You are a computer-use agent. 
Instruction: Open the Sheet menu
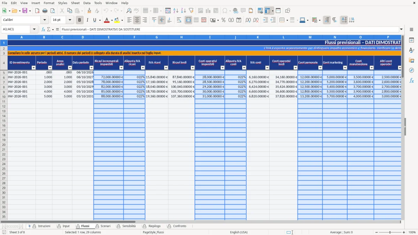click(x=75, y=3)
